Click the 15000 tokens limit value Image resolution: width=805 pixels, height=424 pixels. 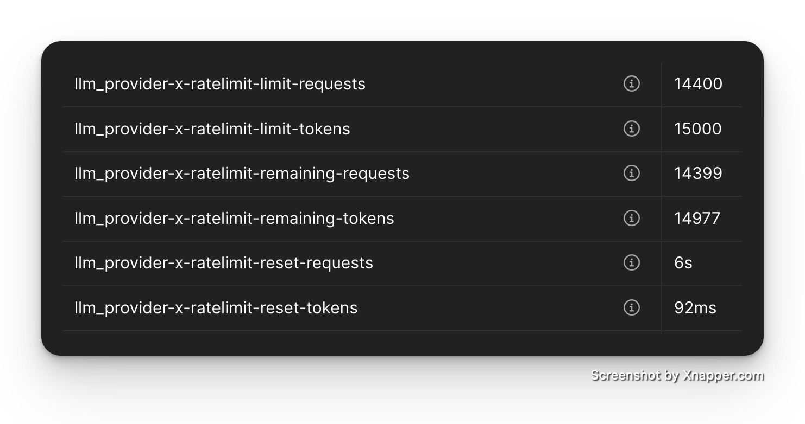coord(697,129)
